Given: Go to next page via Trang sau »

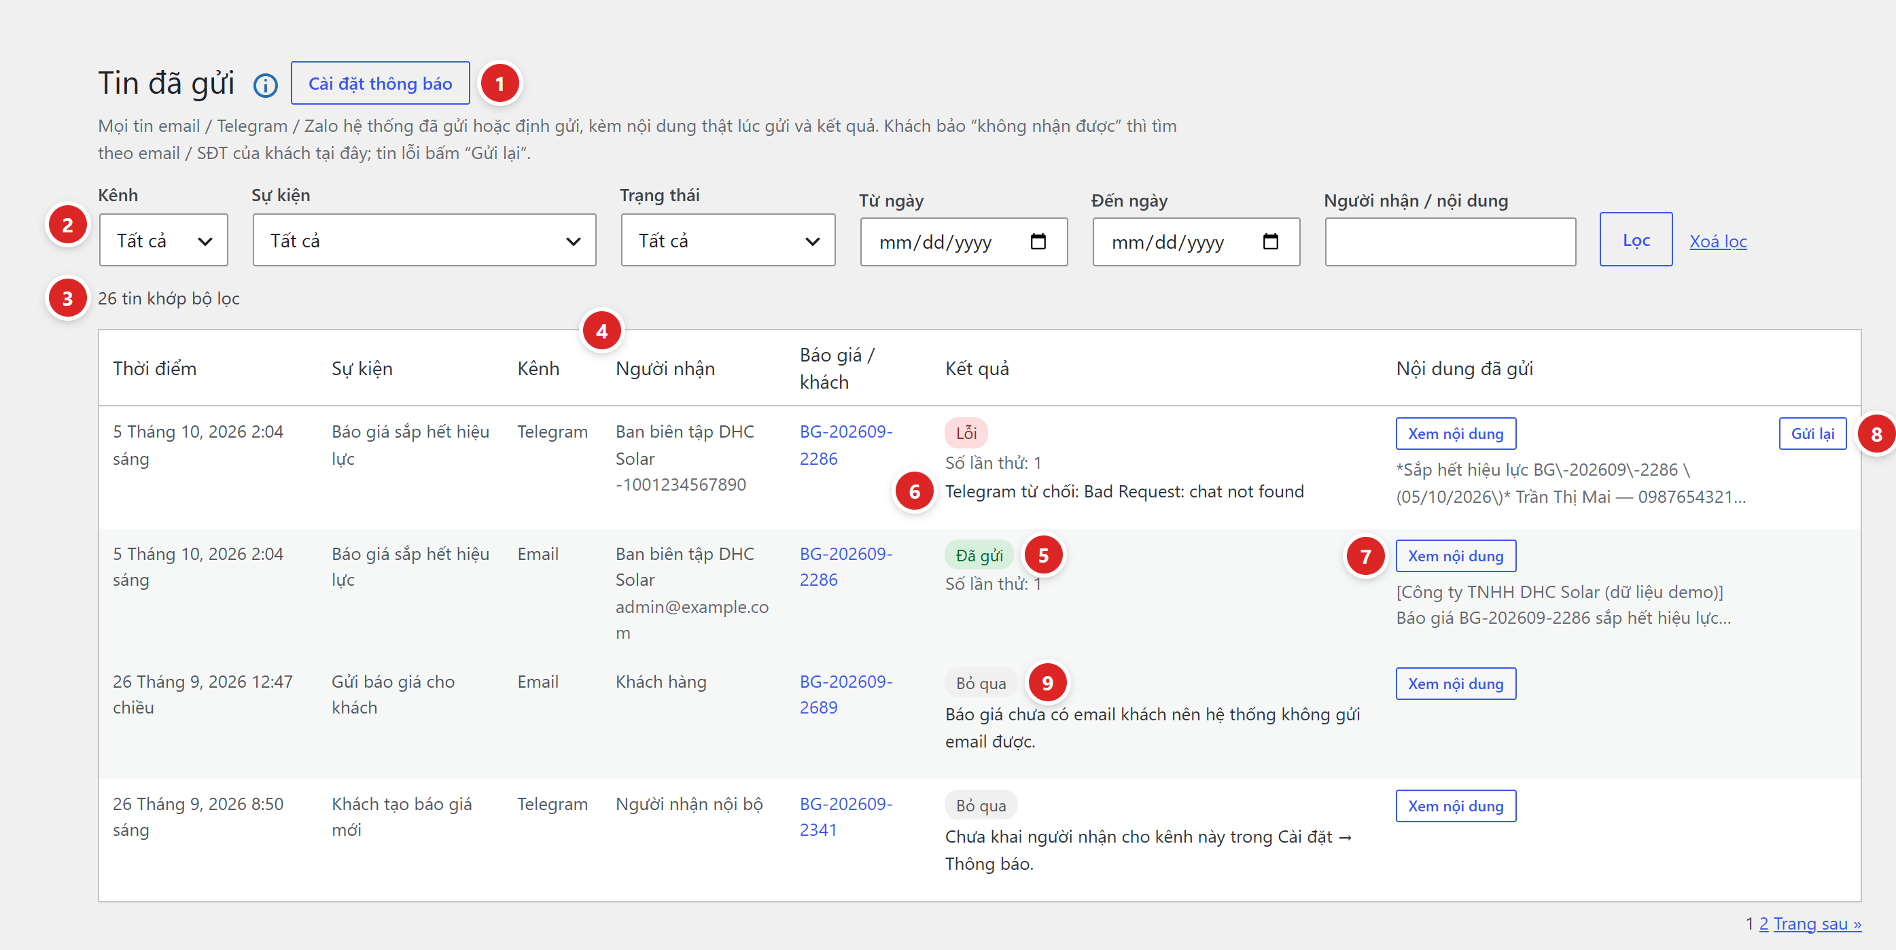Looking at the screenshot, I should 1816,923.
